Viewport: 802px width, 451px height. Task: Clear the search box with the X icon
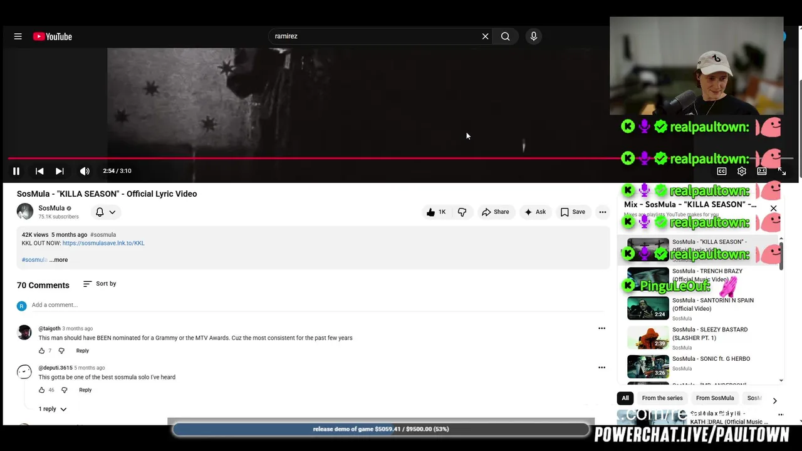click(485, 36)
